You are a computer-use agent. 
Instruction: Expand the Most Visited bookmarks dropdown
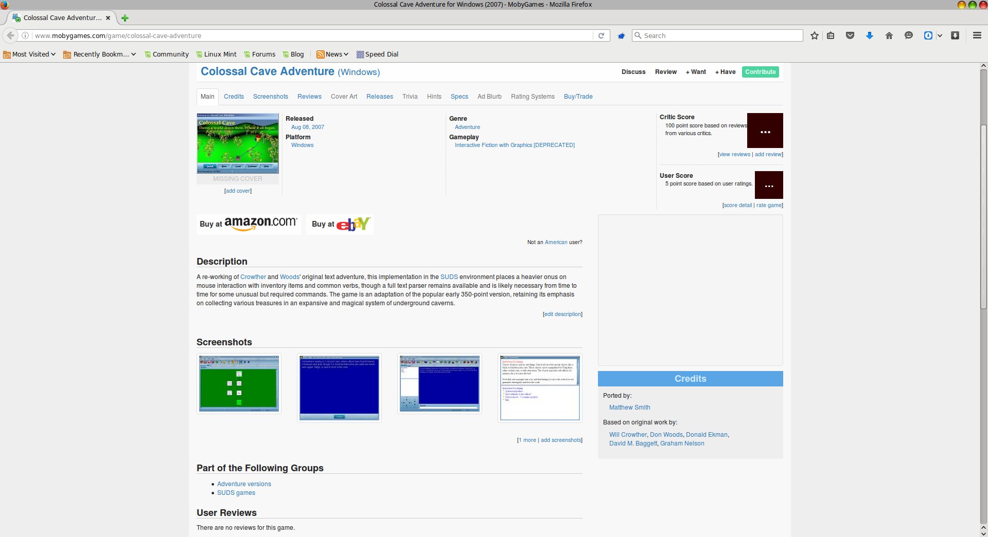pyautogui.click(x=30, y=54)
